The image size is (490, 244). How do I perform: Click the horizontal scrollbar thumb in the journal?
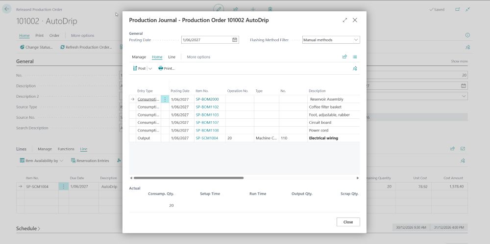coord(189,178)
